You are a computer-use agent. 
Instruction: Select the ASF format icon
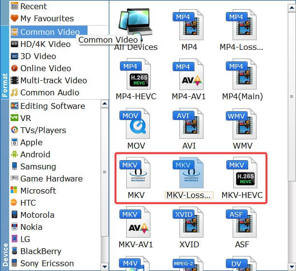pos(242,222)
